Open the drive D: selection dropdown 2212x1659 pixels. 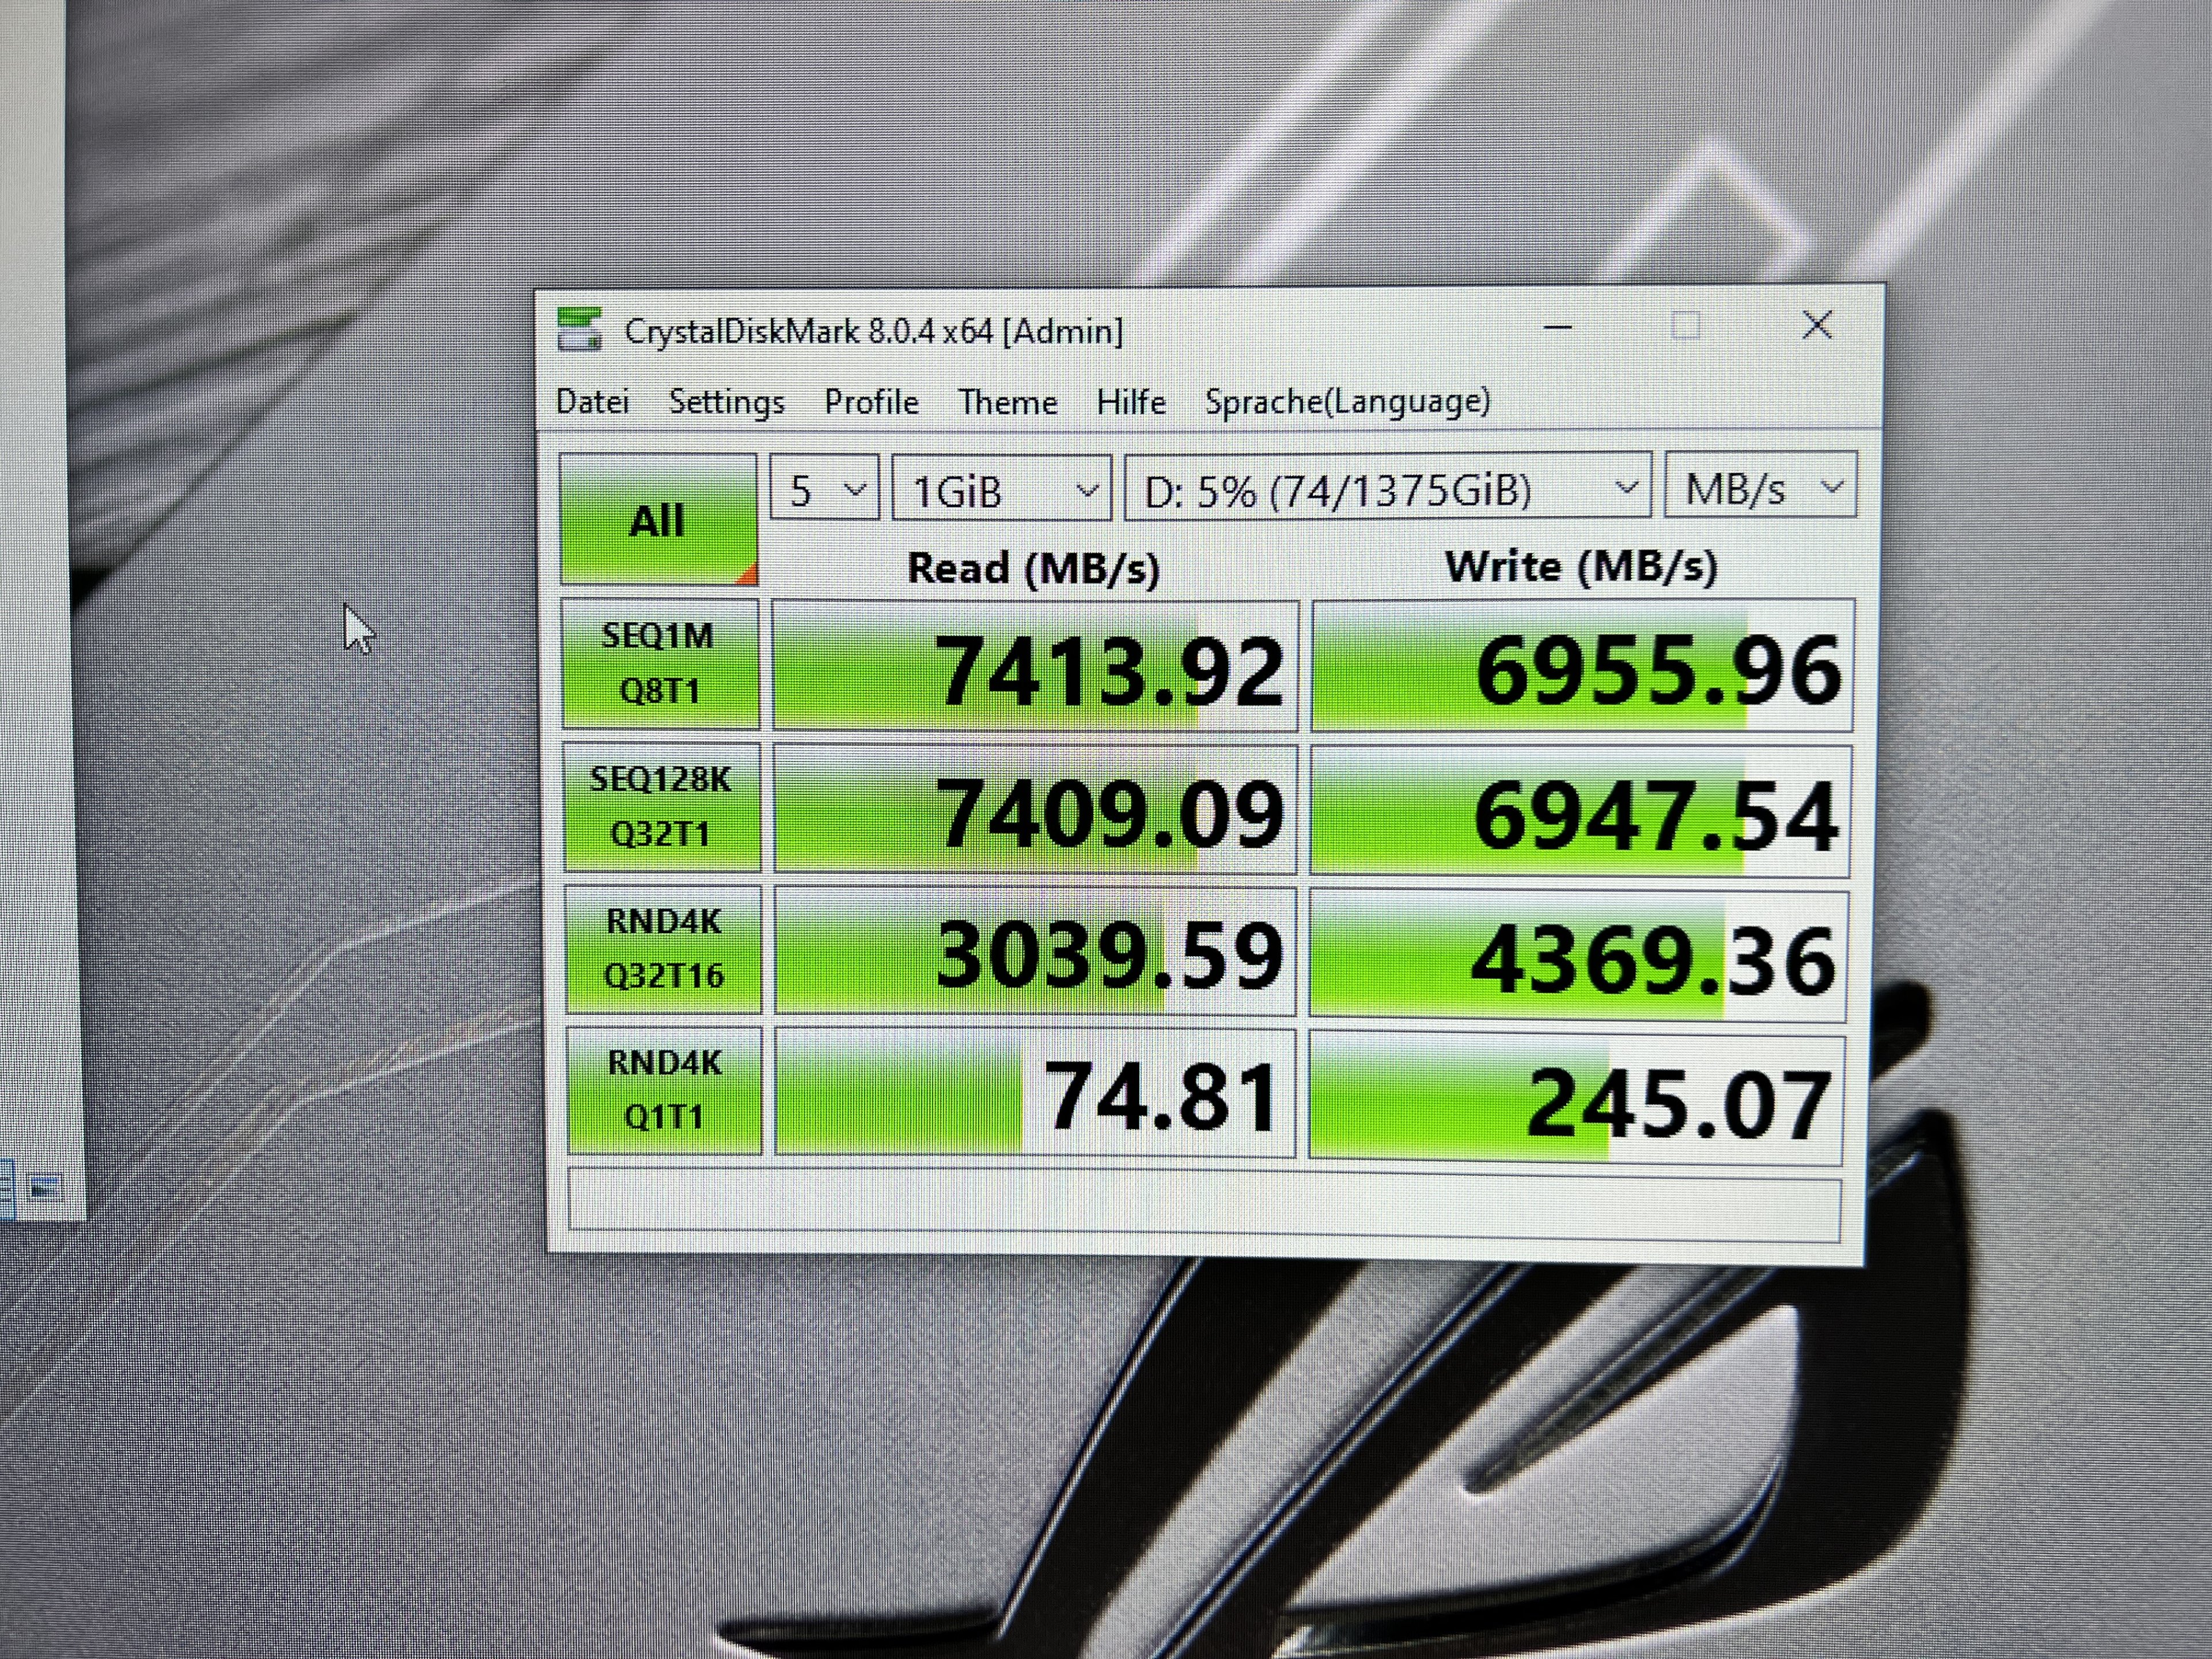click(1387, 488)
